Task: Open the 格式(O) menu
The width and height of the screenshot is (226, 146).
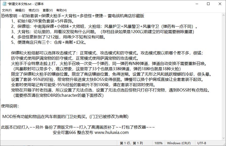Action: 34,10
